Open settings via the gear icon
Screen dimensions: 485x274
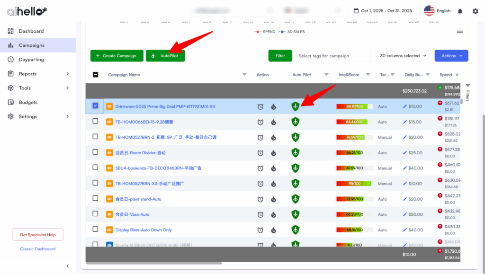(x=475, y=11)
